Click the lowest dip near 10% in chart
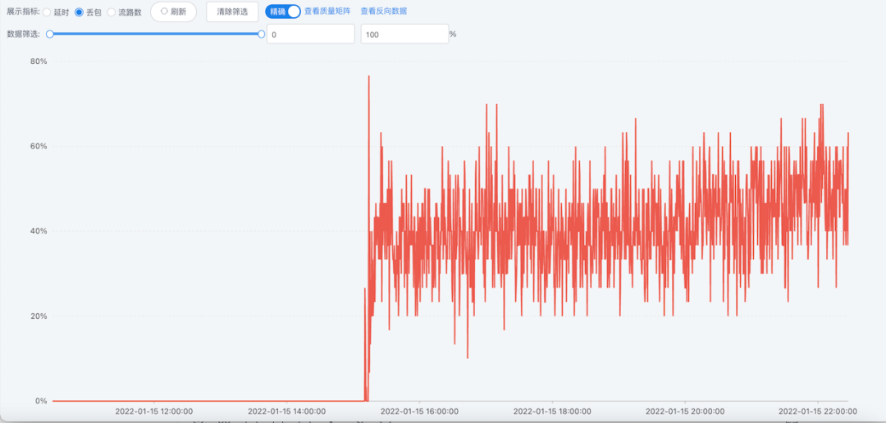This screenshot has height=423, width=886. click(x=468, y=357)
